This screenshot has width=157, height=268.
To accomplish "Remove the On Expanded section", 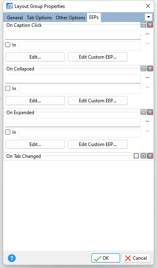I will click(150, 112).
